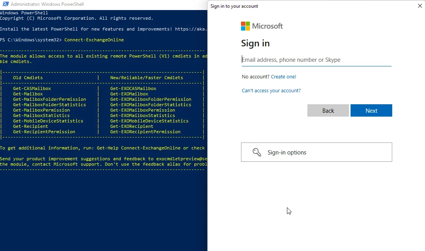Image resolution: width=425 pixels, height=251 pixels.
Task: Click the Back button
Action: [x=328, y=110]
